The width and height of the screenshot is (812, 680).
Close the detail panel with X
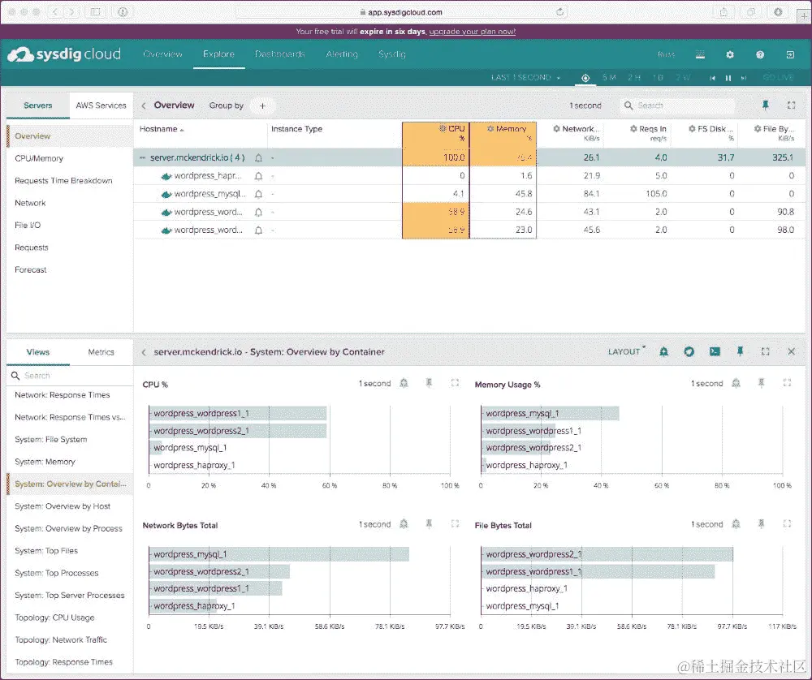(791, 351)
